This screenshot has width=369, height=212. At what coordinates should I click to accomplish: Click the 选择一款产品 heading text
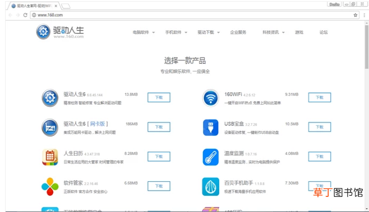(184, 60)
